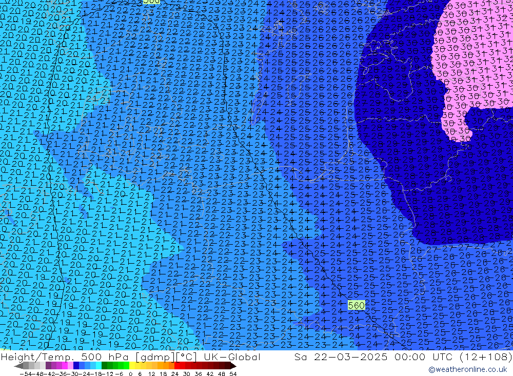Click the left arrow end of color scale
This screenshot has width=513, height=376.
[18, 366]
